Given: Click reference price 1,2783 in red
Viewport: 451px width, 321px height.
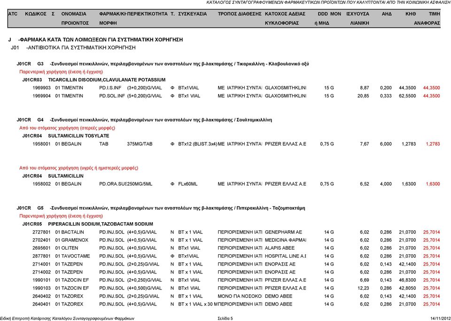Looking at the screenshot, I should (433, 144).
